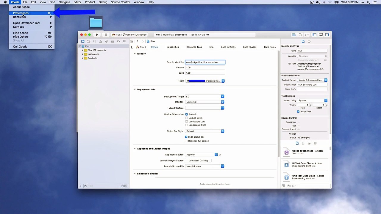Toggle the projects and targets list sidebar icon
The height and width of the screenshot is (214, 381).
click(x=132, y=47)
